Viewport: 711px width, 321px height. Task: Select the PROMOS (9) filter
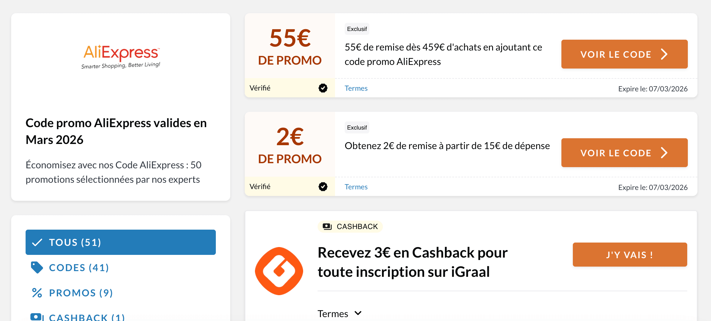(x=80, y=292)
